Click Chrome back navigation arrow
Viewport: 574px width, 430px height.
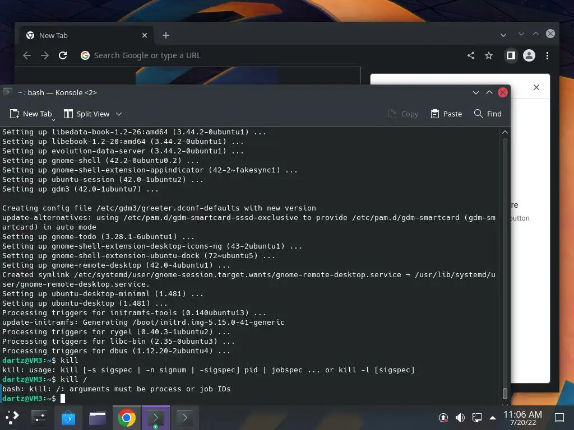click(27, 55)
